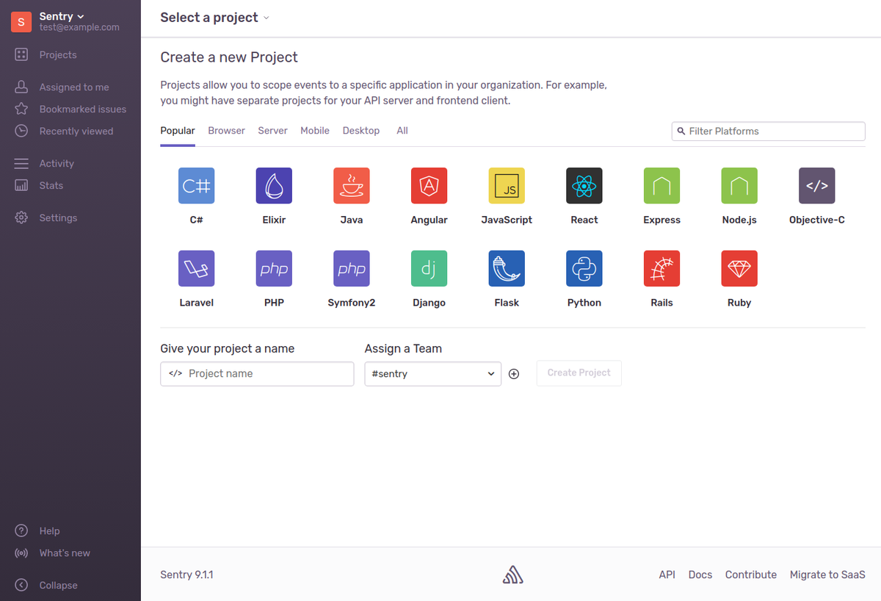Click the orange Sentry avatar badge

(21, 22)
